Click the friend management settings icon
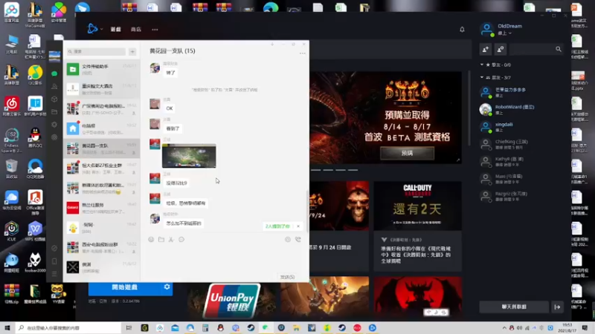The image size is (595, 334). click(500, 49)
